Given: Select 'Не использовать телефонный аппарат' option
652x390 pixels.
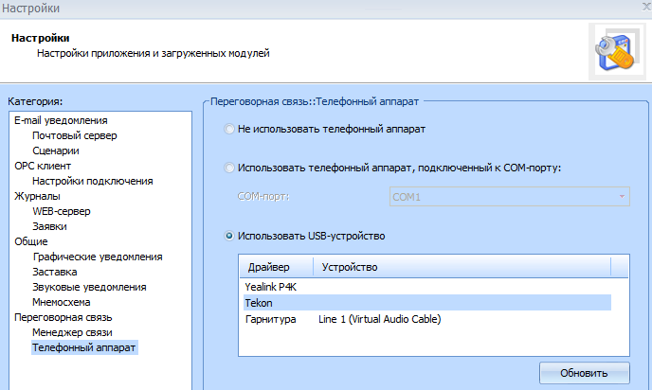Looking at the screenshot, I should [x=229, y=128].
